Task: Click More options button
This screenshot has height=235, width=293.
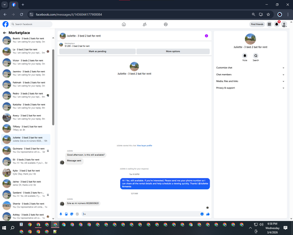Action: coord(173,51)
